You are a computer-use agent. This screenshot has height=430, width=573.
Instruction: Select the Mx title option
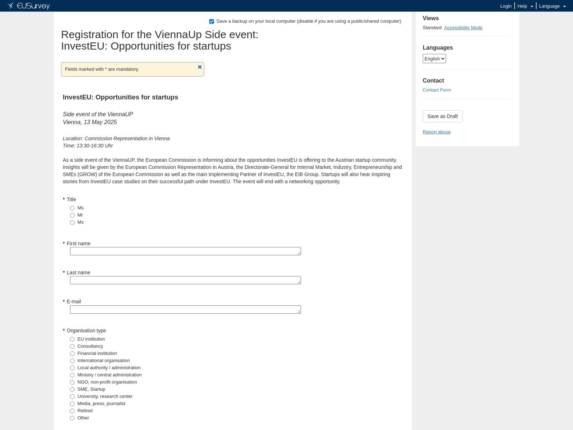pos(72,222)
